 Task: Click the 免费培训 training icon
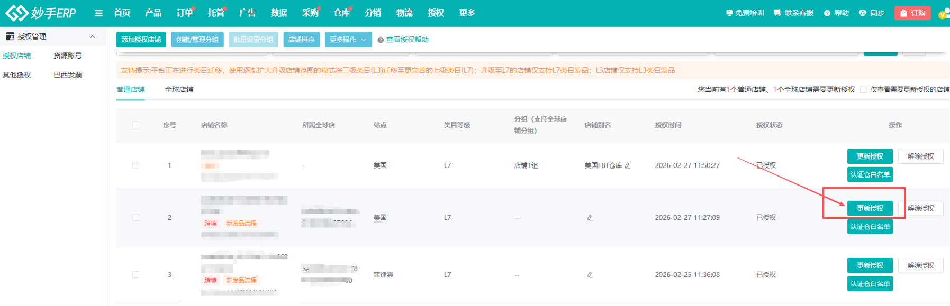tap(729, 13)
